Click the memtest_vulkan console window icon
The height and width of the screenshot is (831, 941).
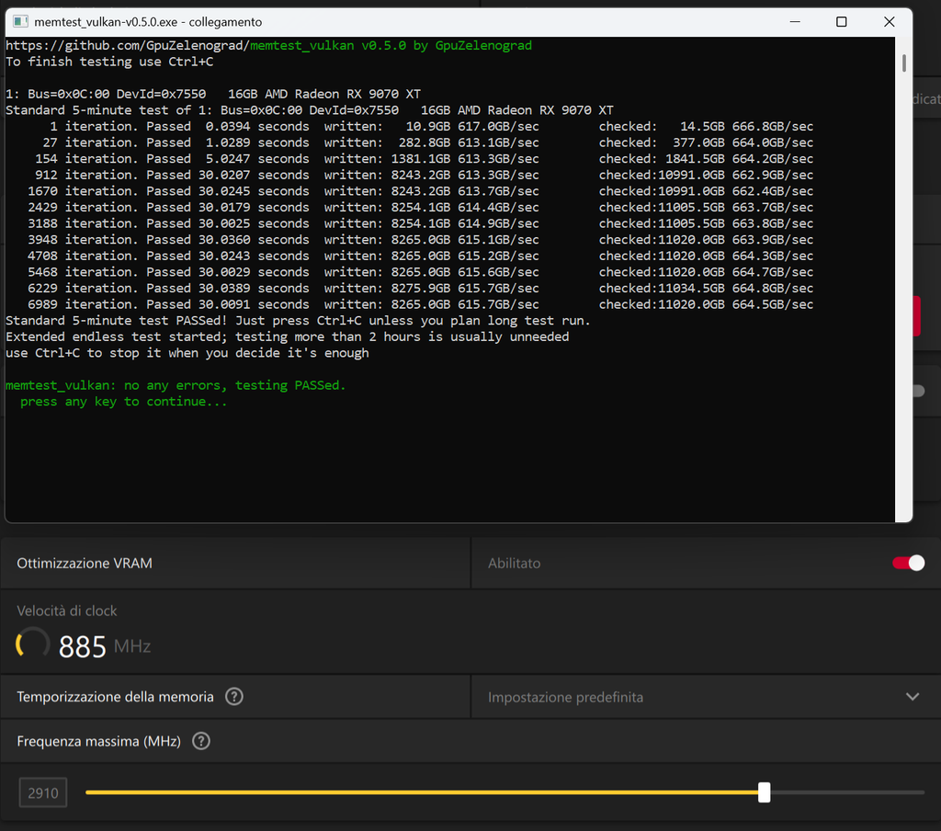pyautogui.click(x=21, y=22)
